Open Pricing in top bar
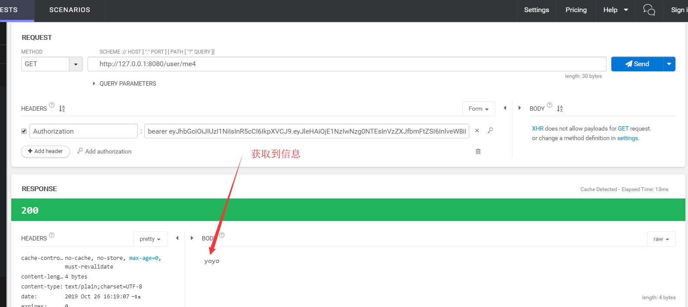 (x=576, y=10)
